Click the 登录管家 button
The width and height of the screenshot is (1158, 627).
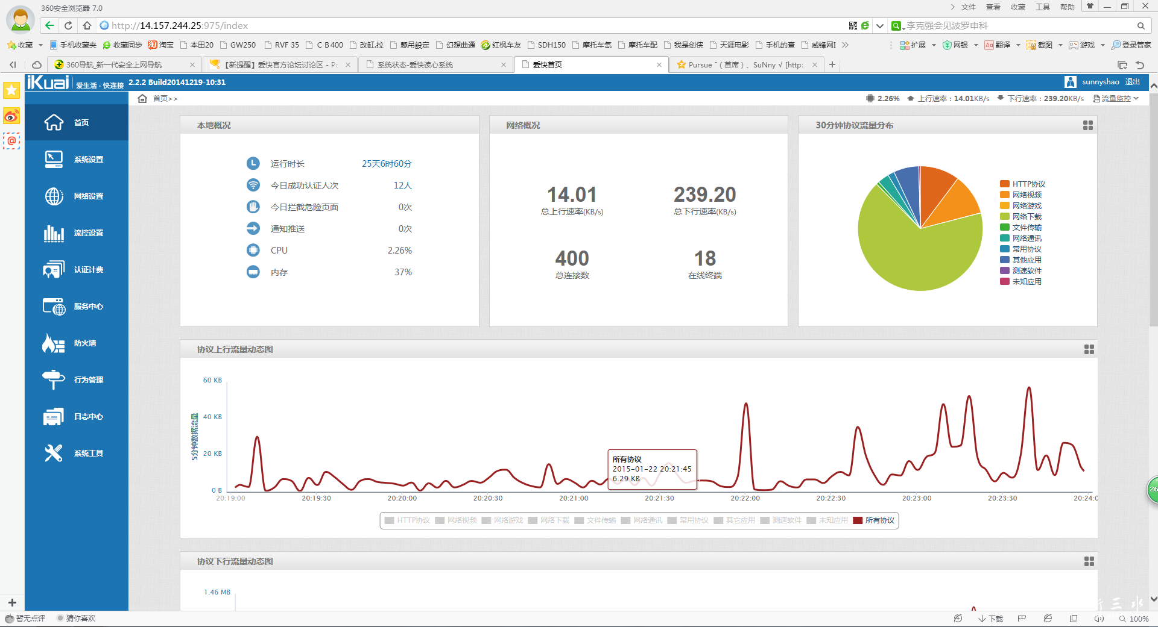click(x=1131, y=45)
